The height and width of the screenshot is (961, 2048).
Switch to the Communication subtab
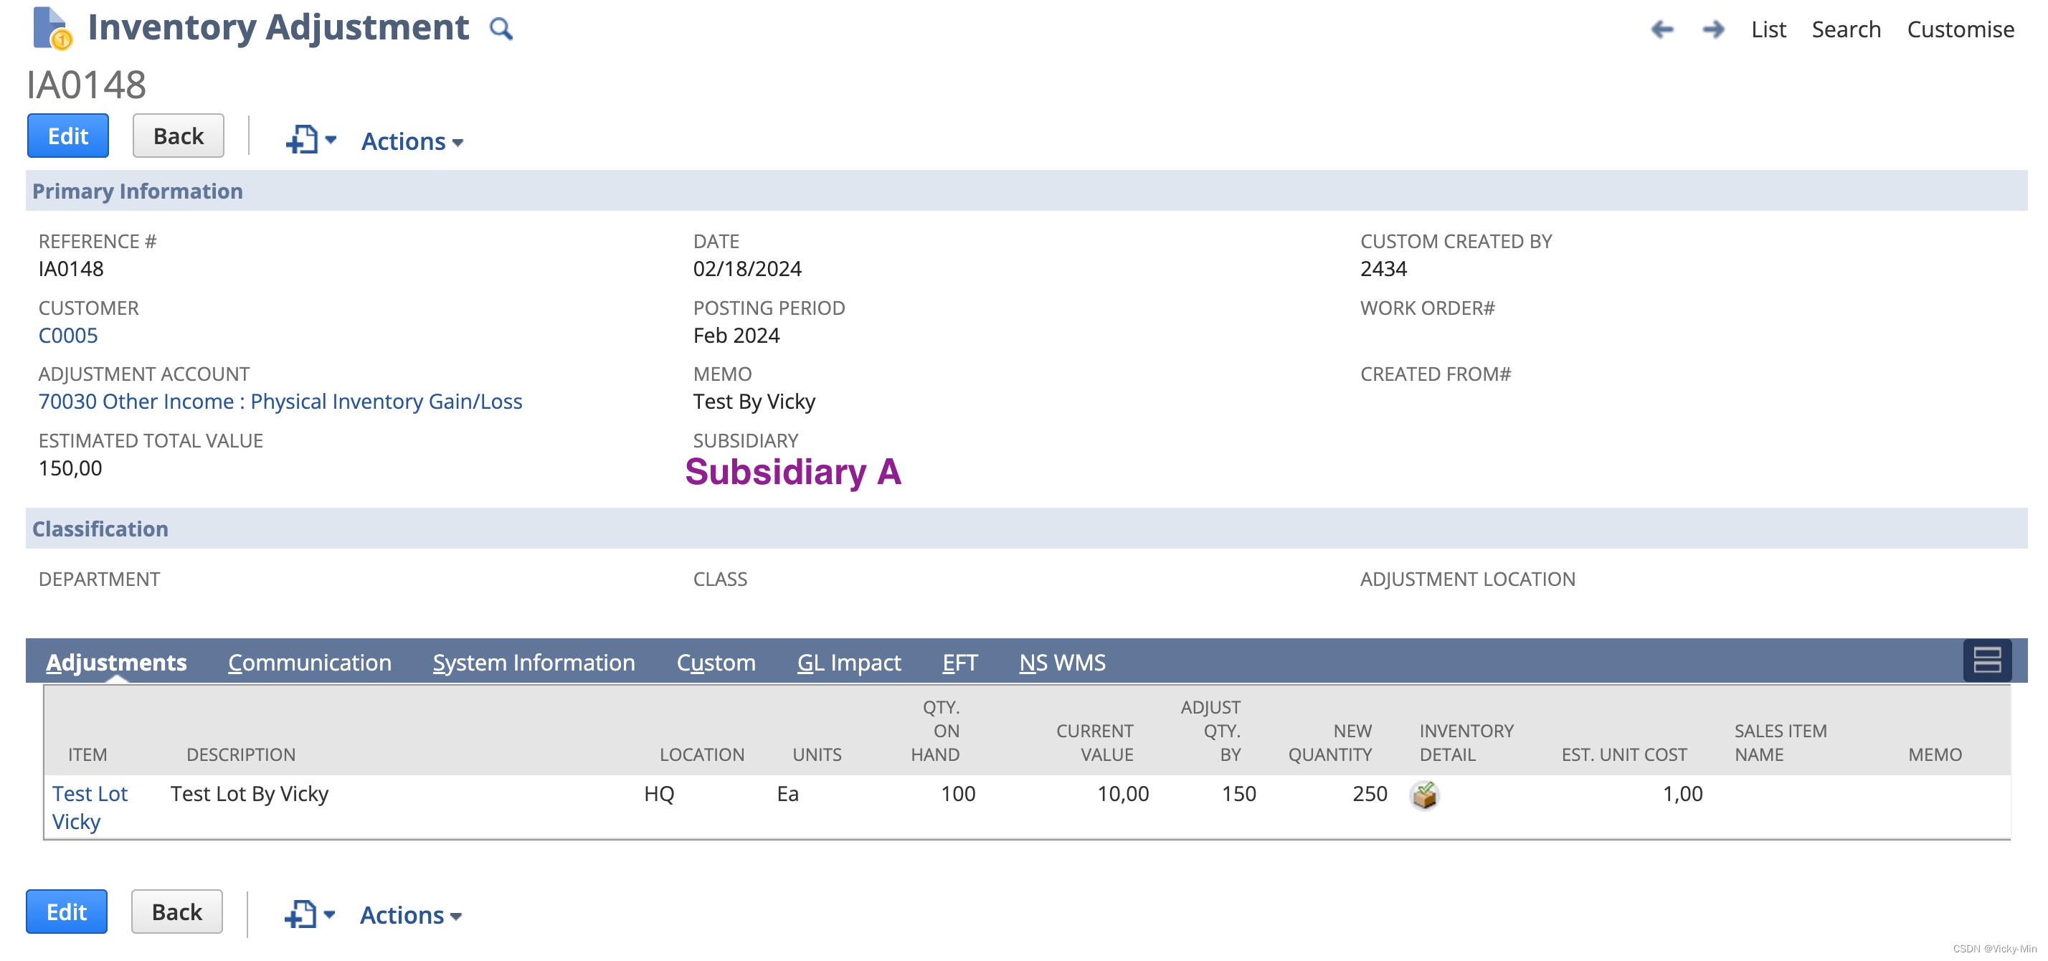[x=309, y=662]
